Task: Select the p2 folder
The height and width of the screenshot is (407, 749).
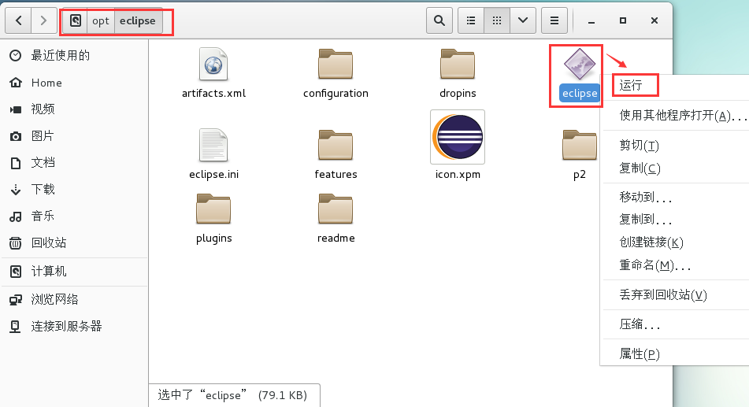Action: click(x=580, y=145)
